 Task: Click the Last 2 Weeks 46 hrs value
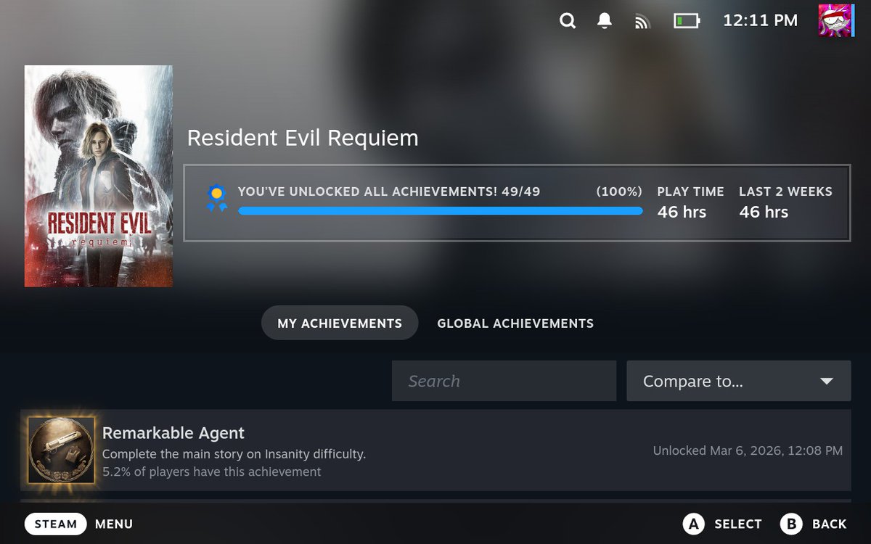coord(764,212)
